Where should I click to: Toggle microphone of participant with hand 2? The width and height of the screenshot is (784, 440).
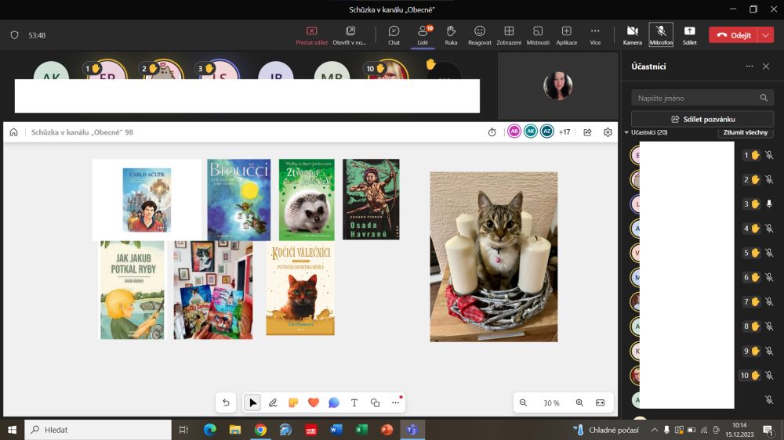[x=769, y=180]
